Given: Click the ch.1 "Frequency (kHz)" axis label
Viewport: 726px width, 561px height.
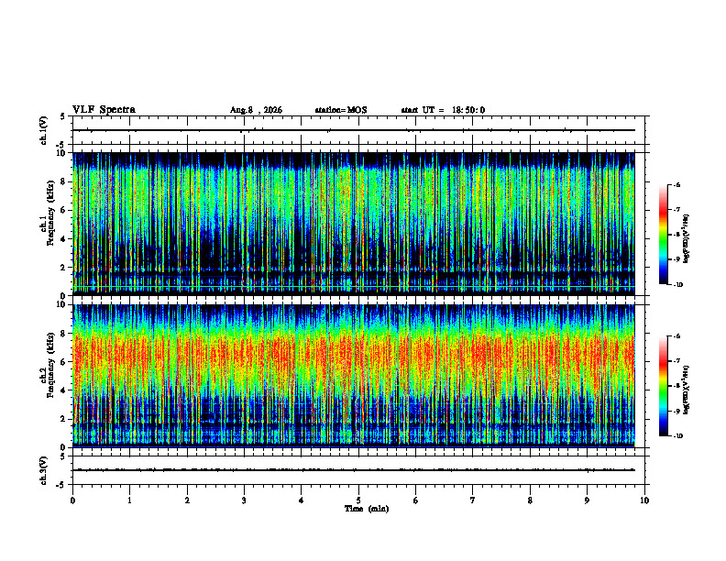Looking at the screenshot, I should click(x=50, y=213).
